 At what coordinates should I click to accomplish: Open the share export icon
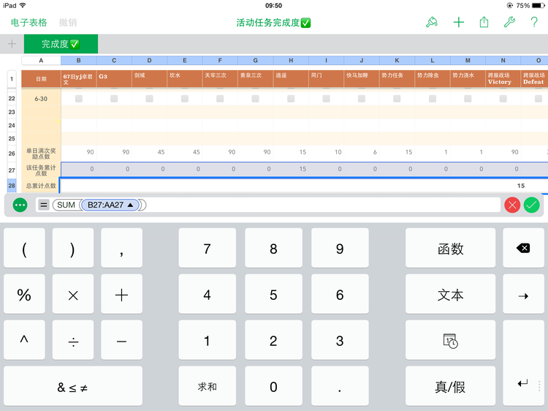coord(484,23)
